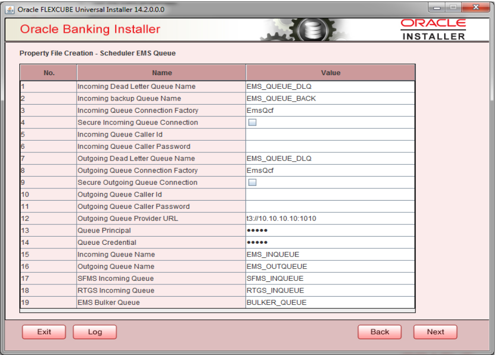Screen dimensions: 495x355
Task: Click row number 19 cell
Action: [49, 303]
